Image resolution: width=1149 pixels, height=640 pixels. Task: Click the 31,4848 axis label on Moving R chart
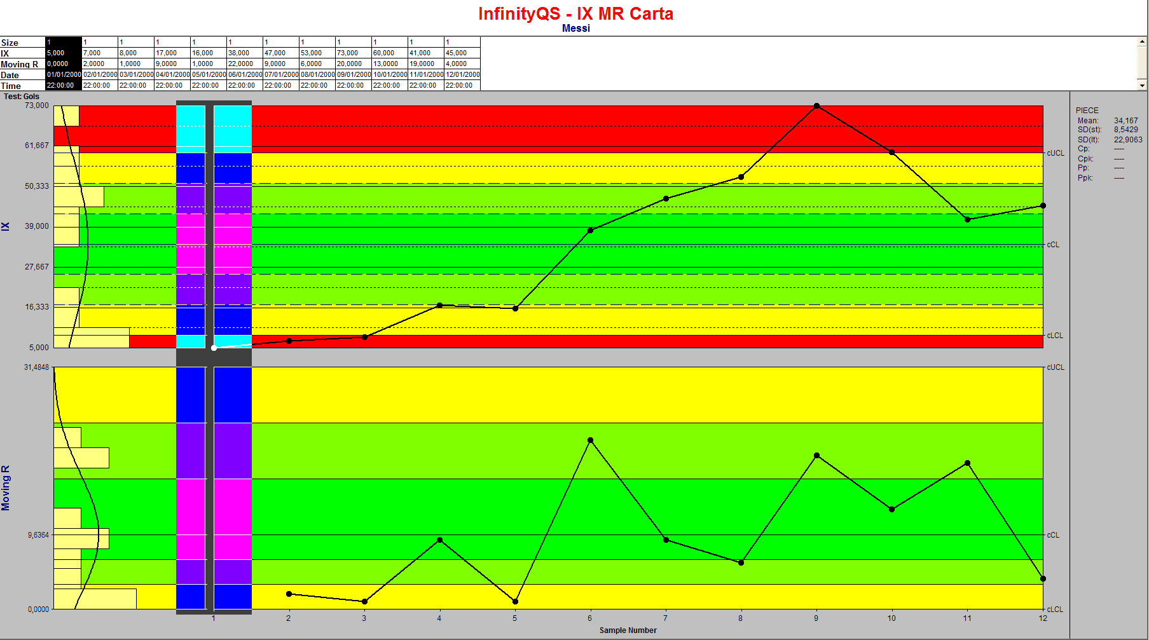coord(36,367)
